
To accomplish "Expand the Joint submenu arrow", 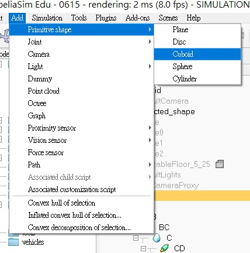I will click(x=150, y=42).
